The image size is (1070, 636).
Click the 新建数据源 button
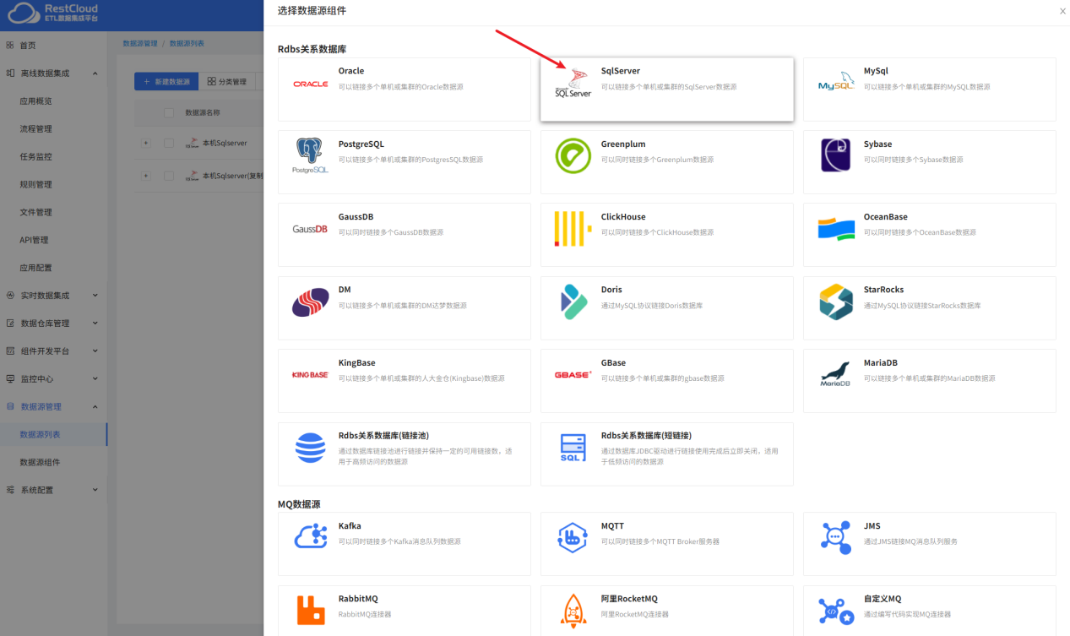tap(166, 82)
